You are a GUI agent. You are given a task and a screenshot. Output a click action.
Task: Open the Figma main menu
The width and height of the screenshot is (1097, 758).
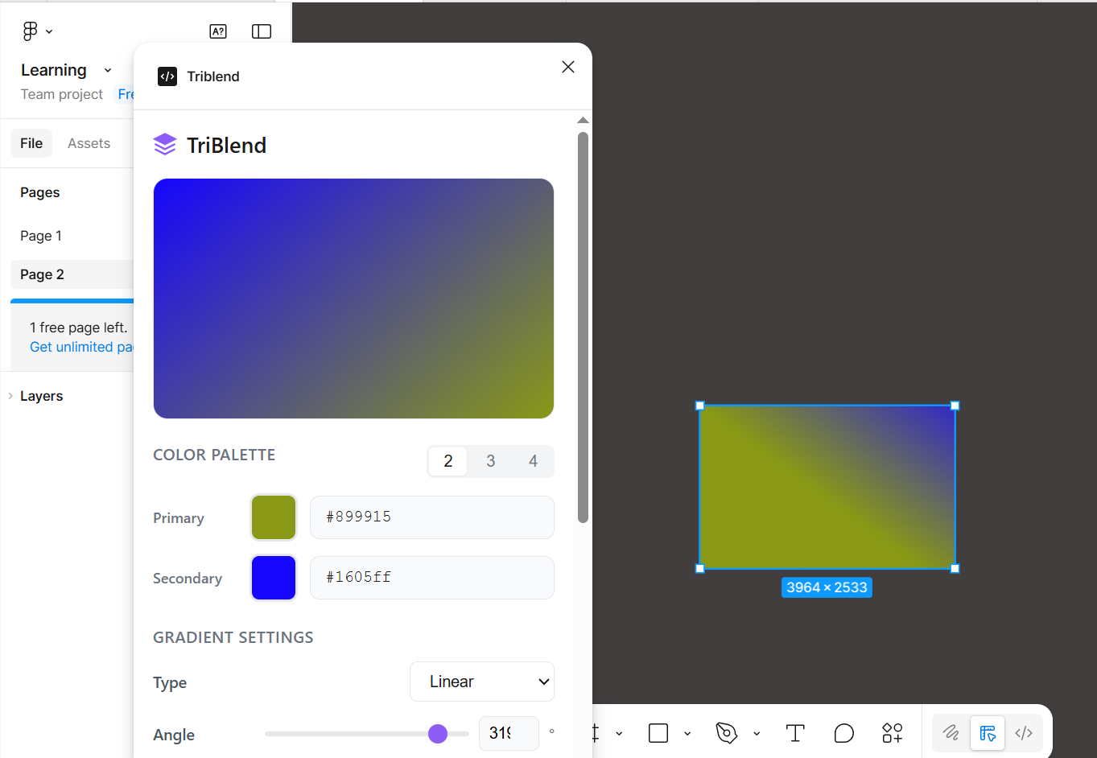(x=30, y=31)
